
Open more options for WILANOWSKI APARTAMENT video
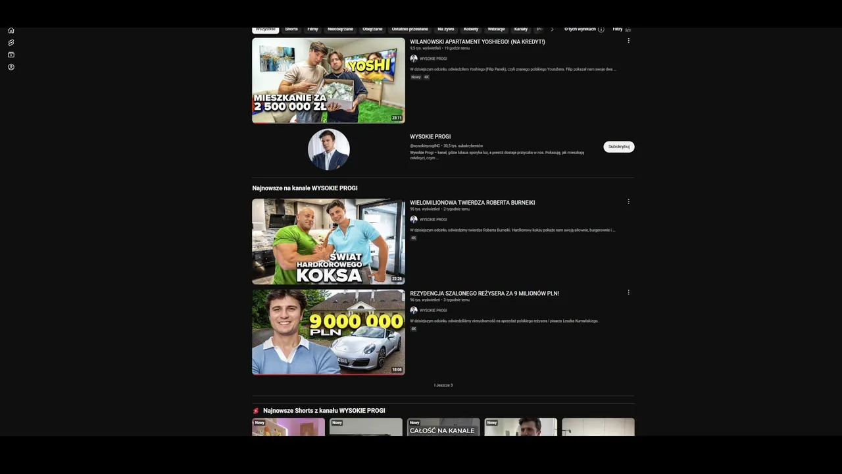click(628, 41)
